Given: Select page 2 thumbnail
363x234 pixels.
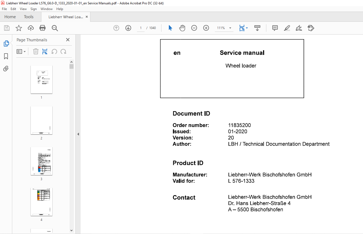Looking at the screenshot, I should (41, 120).
